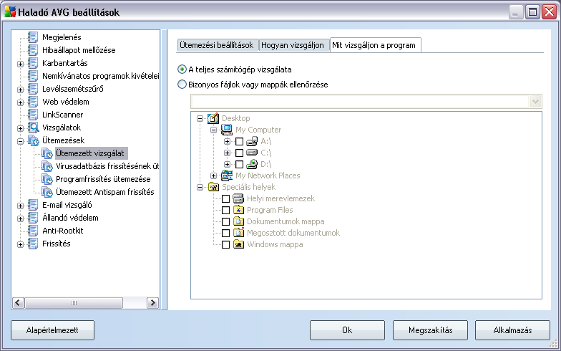Click the My Computer icon

(x=227, y=129)
